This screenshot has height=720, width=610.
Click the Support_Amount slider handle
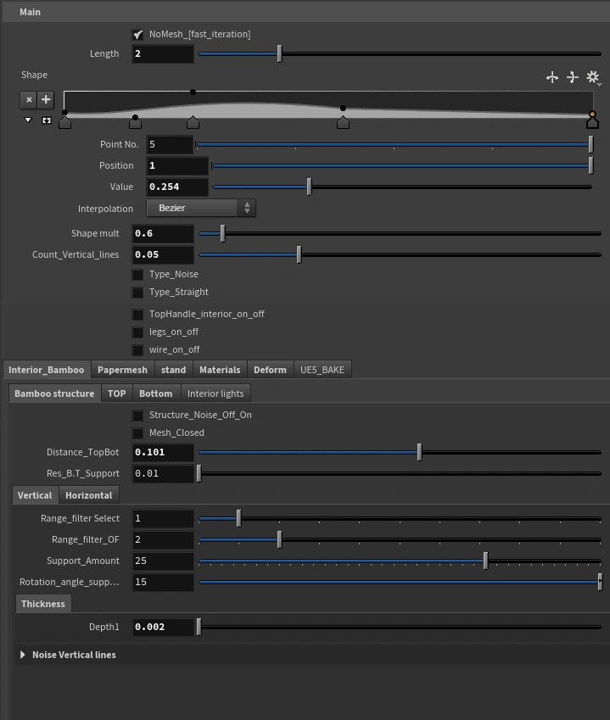coord(485,561)
